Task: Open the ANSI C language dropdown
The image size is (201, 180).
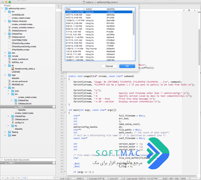Action: point(82,178)
